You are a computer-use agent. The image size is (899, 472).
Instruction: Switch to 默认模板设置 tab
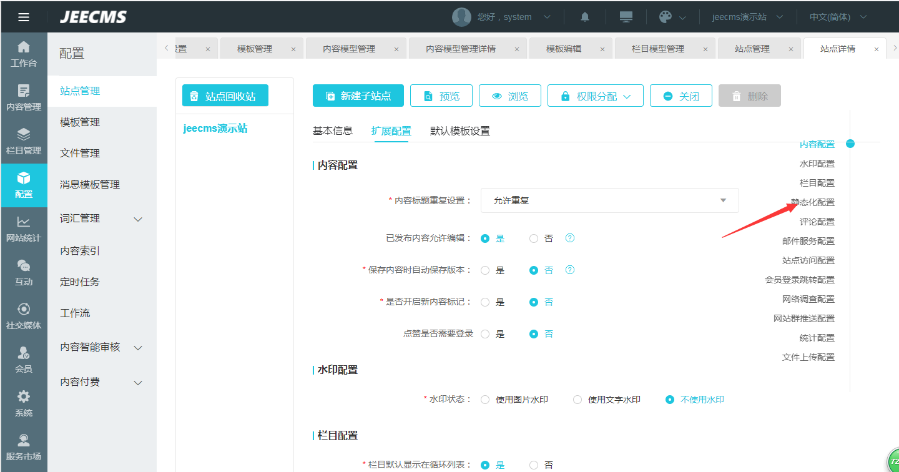coord(459,131)
